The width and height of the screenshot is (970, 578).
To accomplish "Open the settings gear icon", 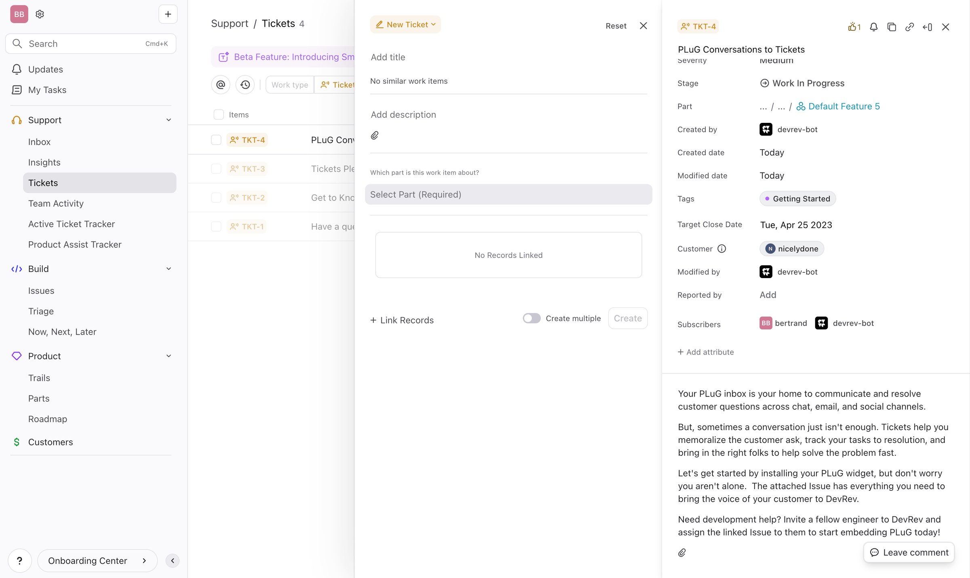I will (x=40, y=14).
